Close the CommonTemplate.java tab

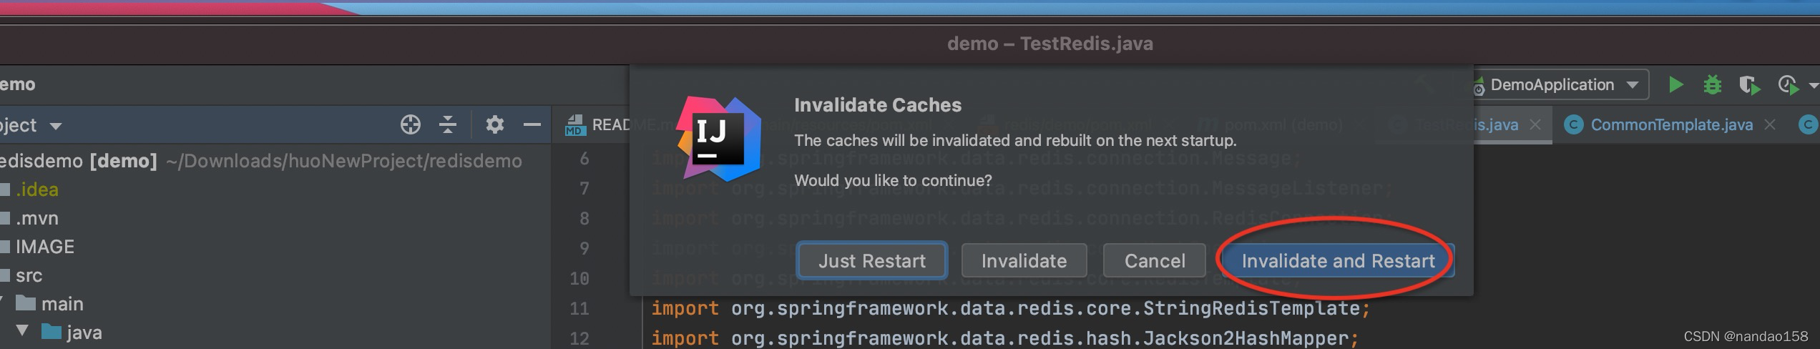click(1770, 125)
